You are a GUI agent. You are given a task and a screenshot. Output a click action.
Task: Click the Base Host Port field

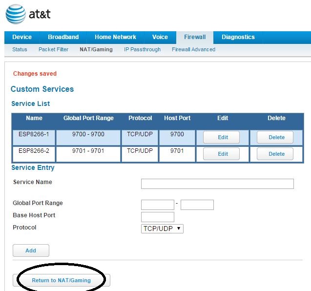(x=158, y=217)
